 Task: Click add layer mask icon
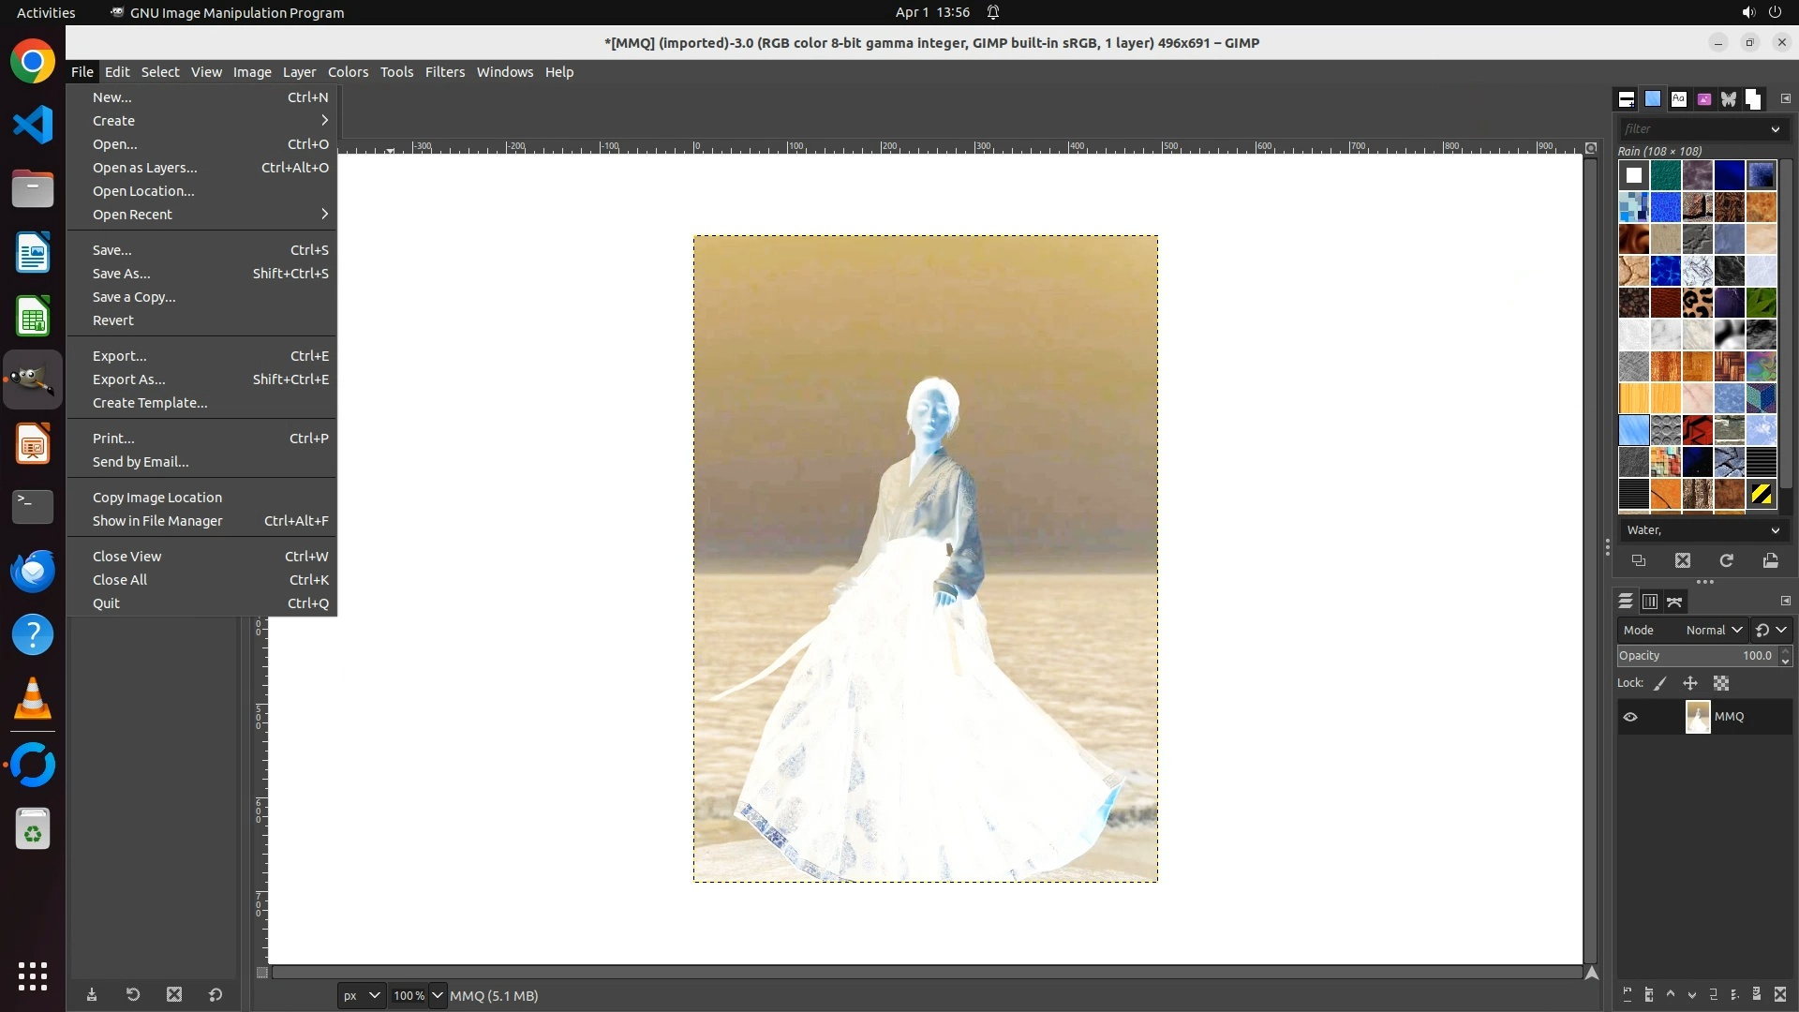tap(1757, 995)
